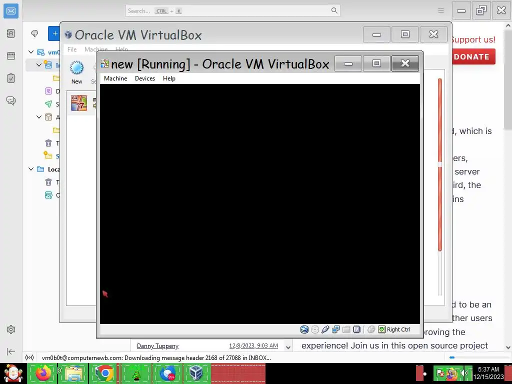
Task: Open shared folders indicator in VM status bar
Action: tap(346, 329)
